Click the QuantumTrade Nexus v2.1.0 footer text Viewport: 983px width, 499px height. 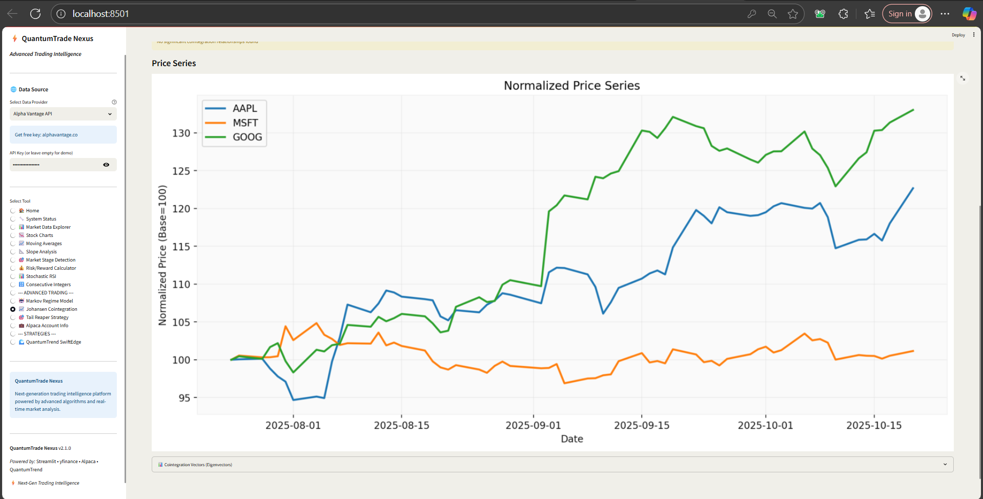tap(40, 448)
